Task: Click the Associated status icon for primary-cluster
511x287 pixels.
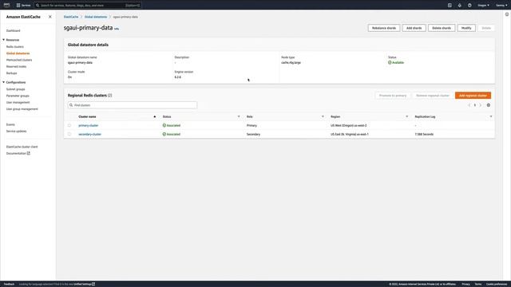Action: point(164,125)
